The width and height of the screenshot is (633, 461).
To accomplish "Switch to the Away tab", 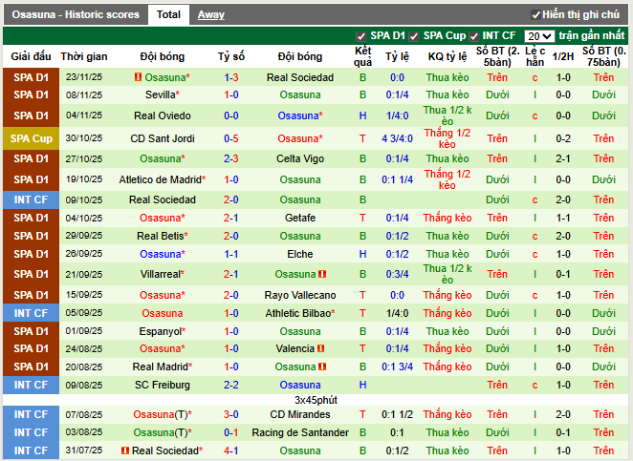I will (210, 15).
